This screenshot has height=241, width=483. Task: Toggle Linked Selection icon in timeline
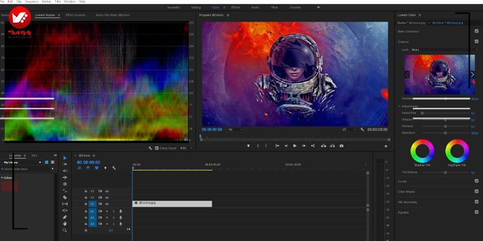point(97,168)
